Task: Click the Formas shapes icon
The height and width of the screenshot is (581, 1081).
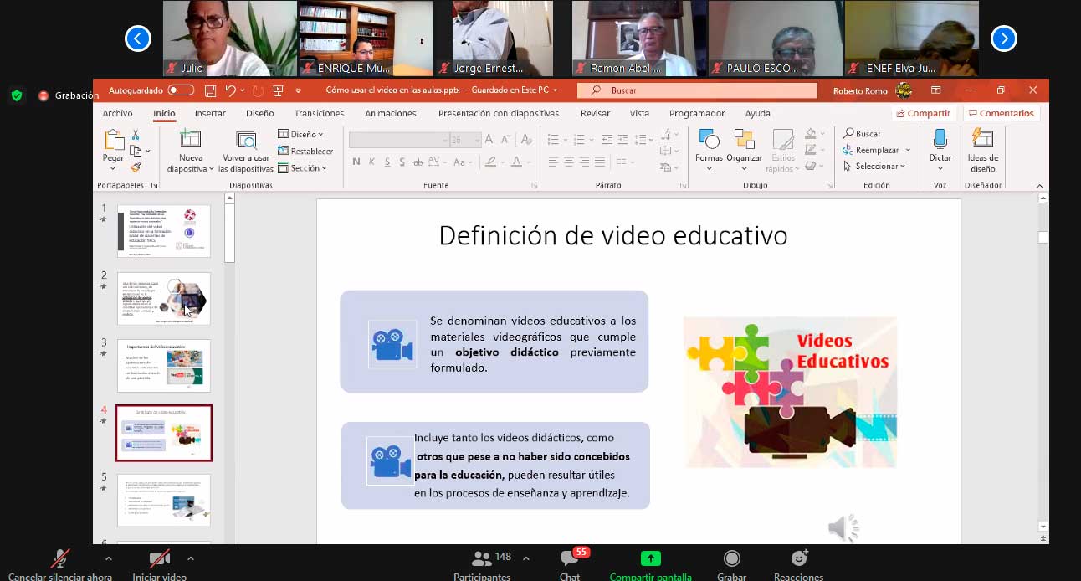Action: click(x=709, y=140)
